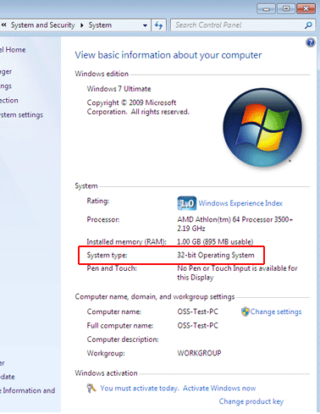Click the Copyright 2009 Microsoft text
320x414 pixels.
point(138,107)
